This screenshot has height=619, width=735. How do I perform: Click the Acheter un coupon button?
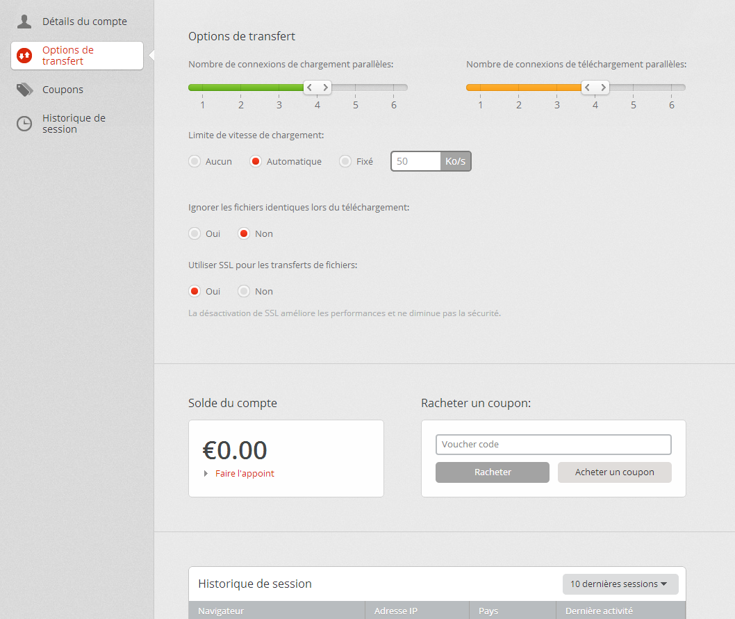point(614,472)
